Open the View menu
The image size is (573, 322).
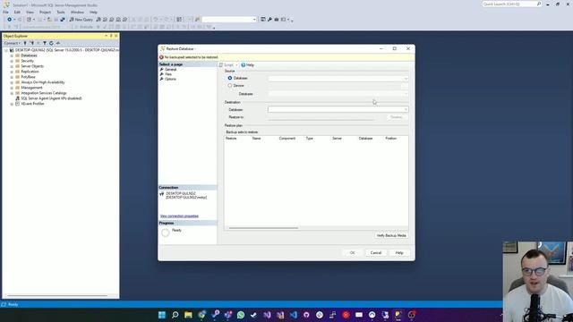point(30,12)
